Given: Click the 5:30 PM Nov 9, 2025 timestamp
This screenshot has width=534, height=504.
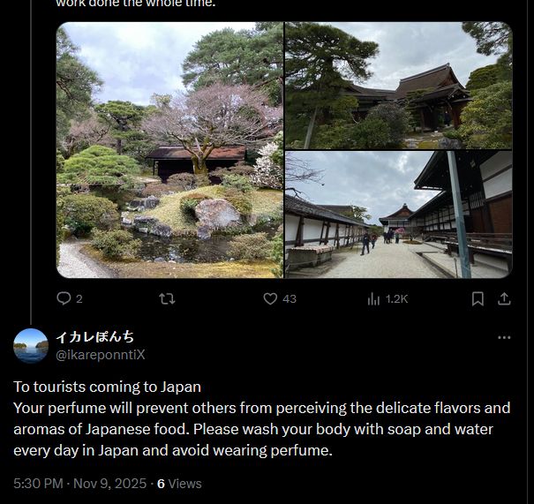Looking at the screenshot, I should tap(80, 484).
